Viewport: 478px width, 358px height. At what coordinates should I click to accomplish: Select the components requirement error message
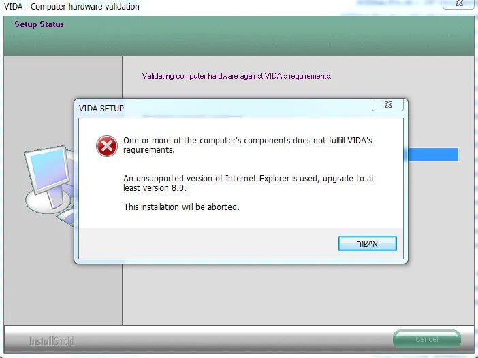tap(248, 145)
